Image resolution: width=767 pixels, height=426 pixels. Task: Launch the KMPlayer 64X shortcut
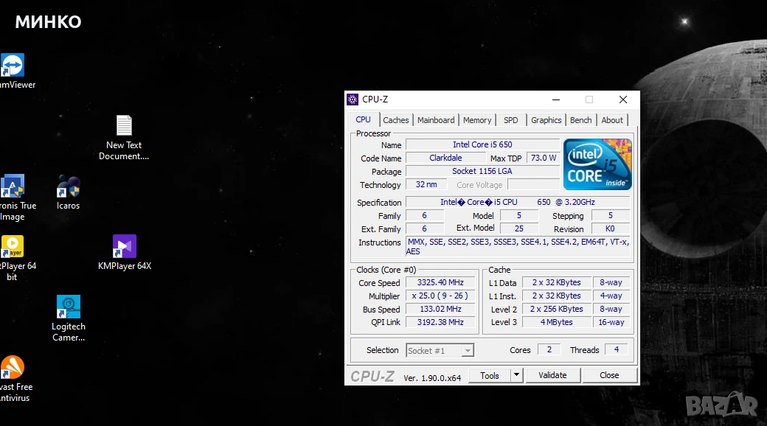124,246
